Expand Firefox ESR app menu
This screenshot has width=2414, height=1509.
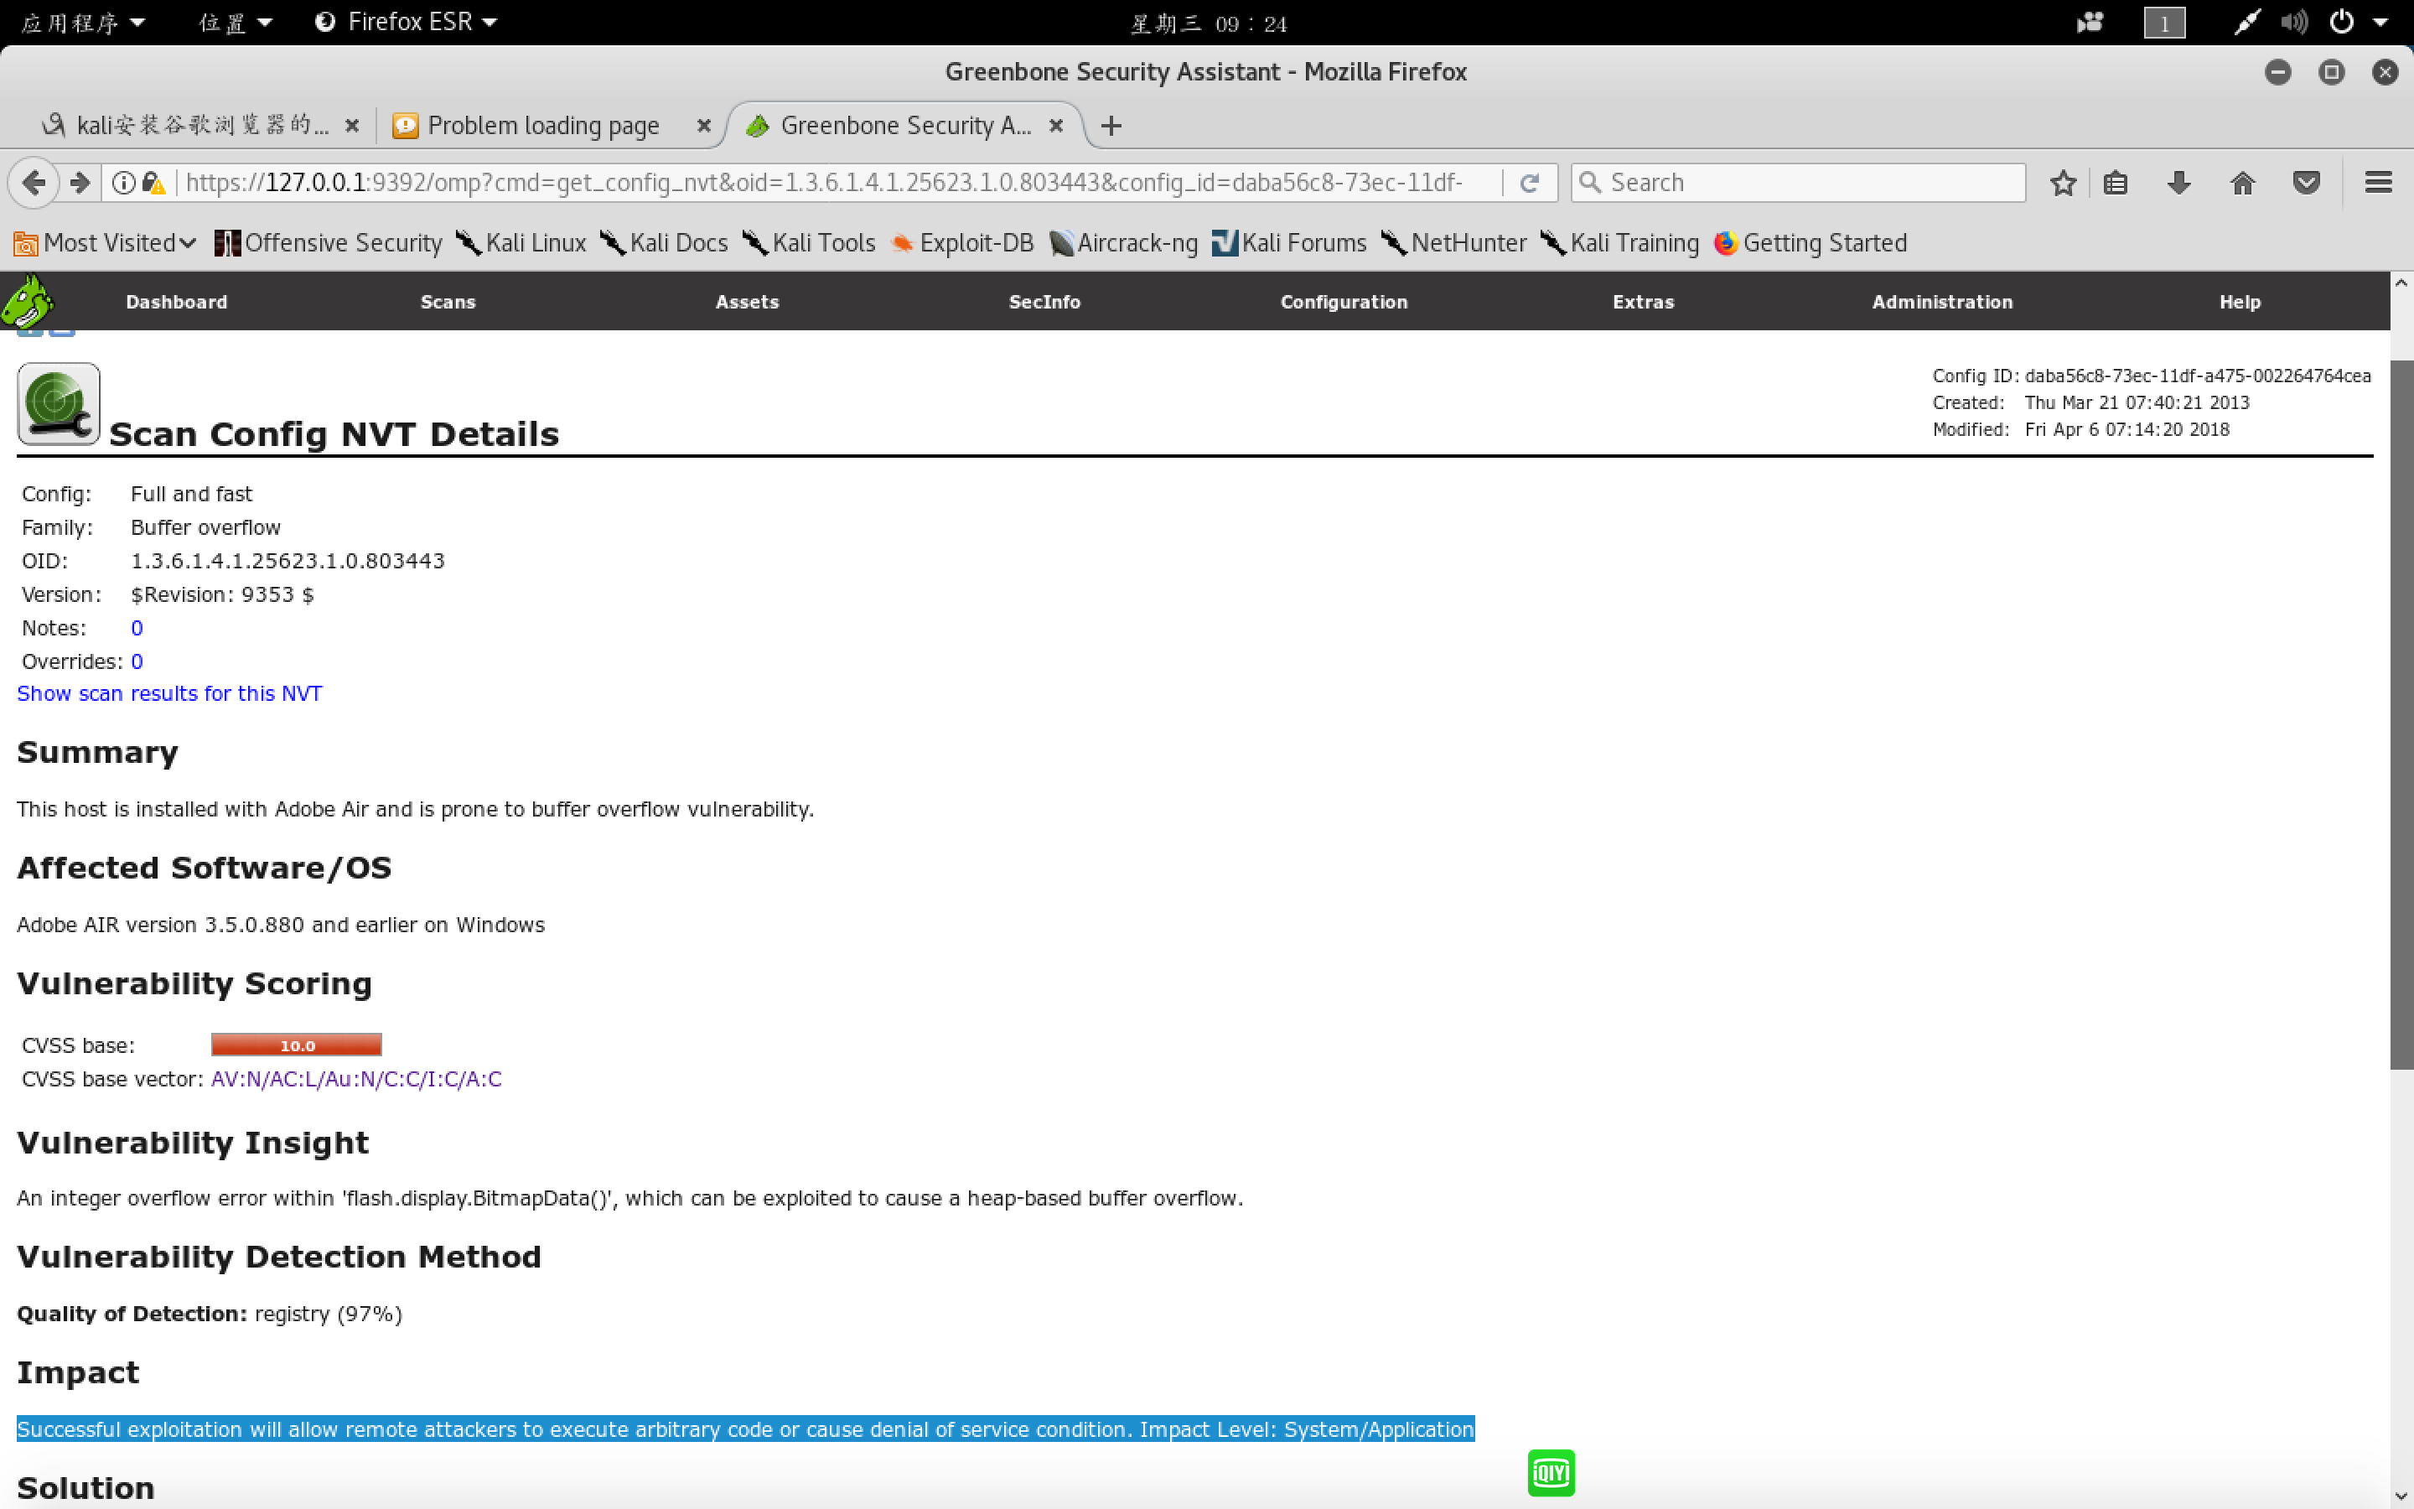pyautogui.click(x=407, y=22)
